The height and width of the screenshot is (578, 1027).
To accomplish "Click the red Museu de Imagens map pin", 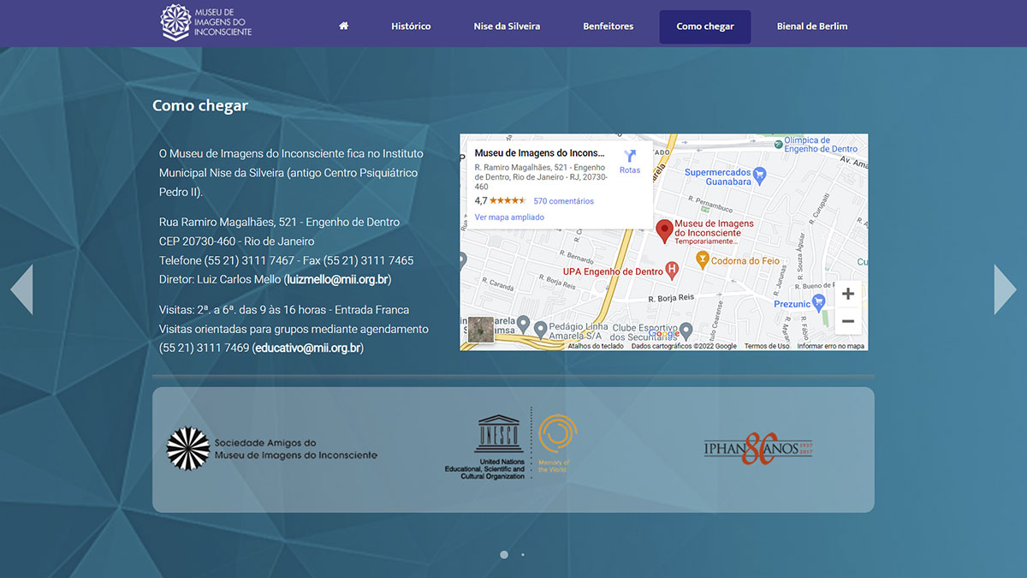I will pos(664,231).
